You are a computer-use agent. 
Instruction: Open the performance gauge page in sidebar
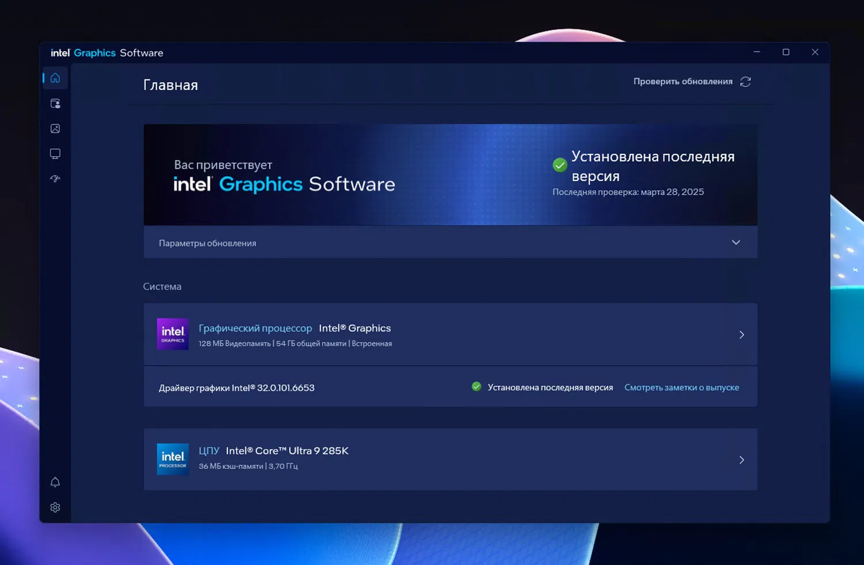pos(55,179)
